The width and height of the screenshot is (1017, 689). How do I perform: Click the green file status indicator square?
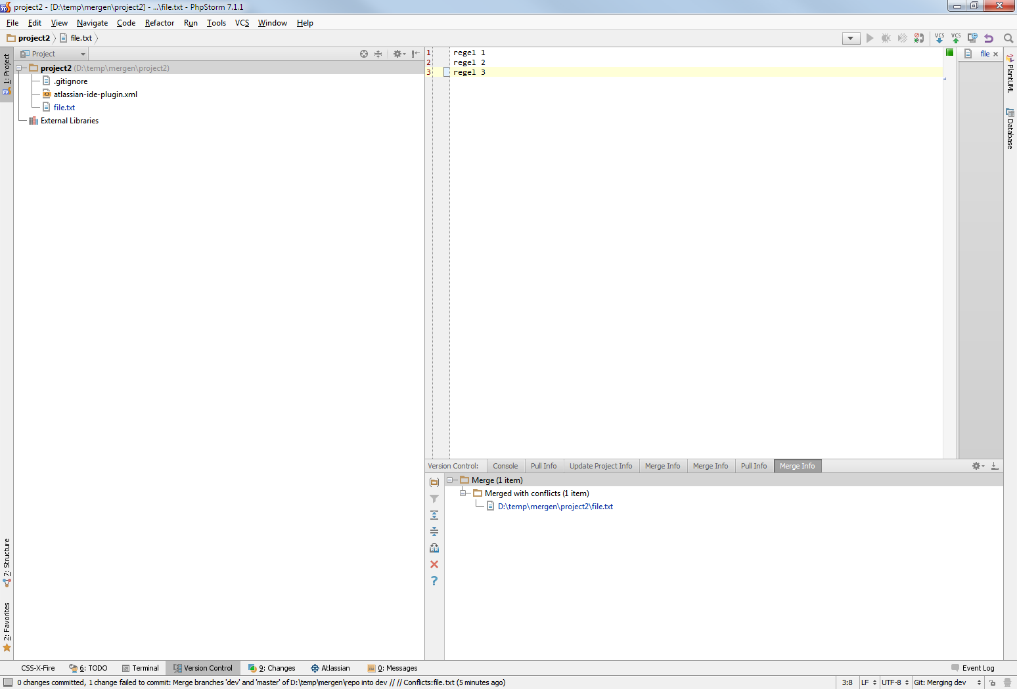[949, 52]
